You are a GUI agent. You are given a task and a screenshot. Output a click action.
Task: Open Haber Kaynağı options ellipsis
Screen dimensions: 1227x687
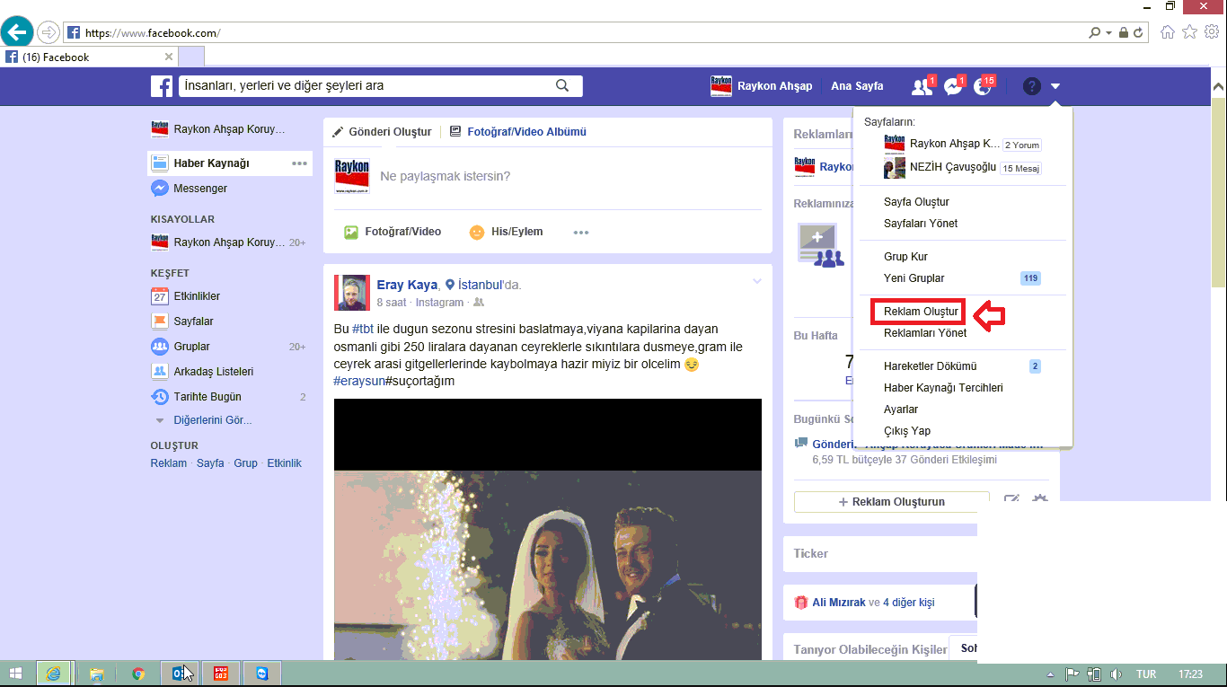click(299, 163)
